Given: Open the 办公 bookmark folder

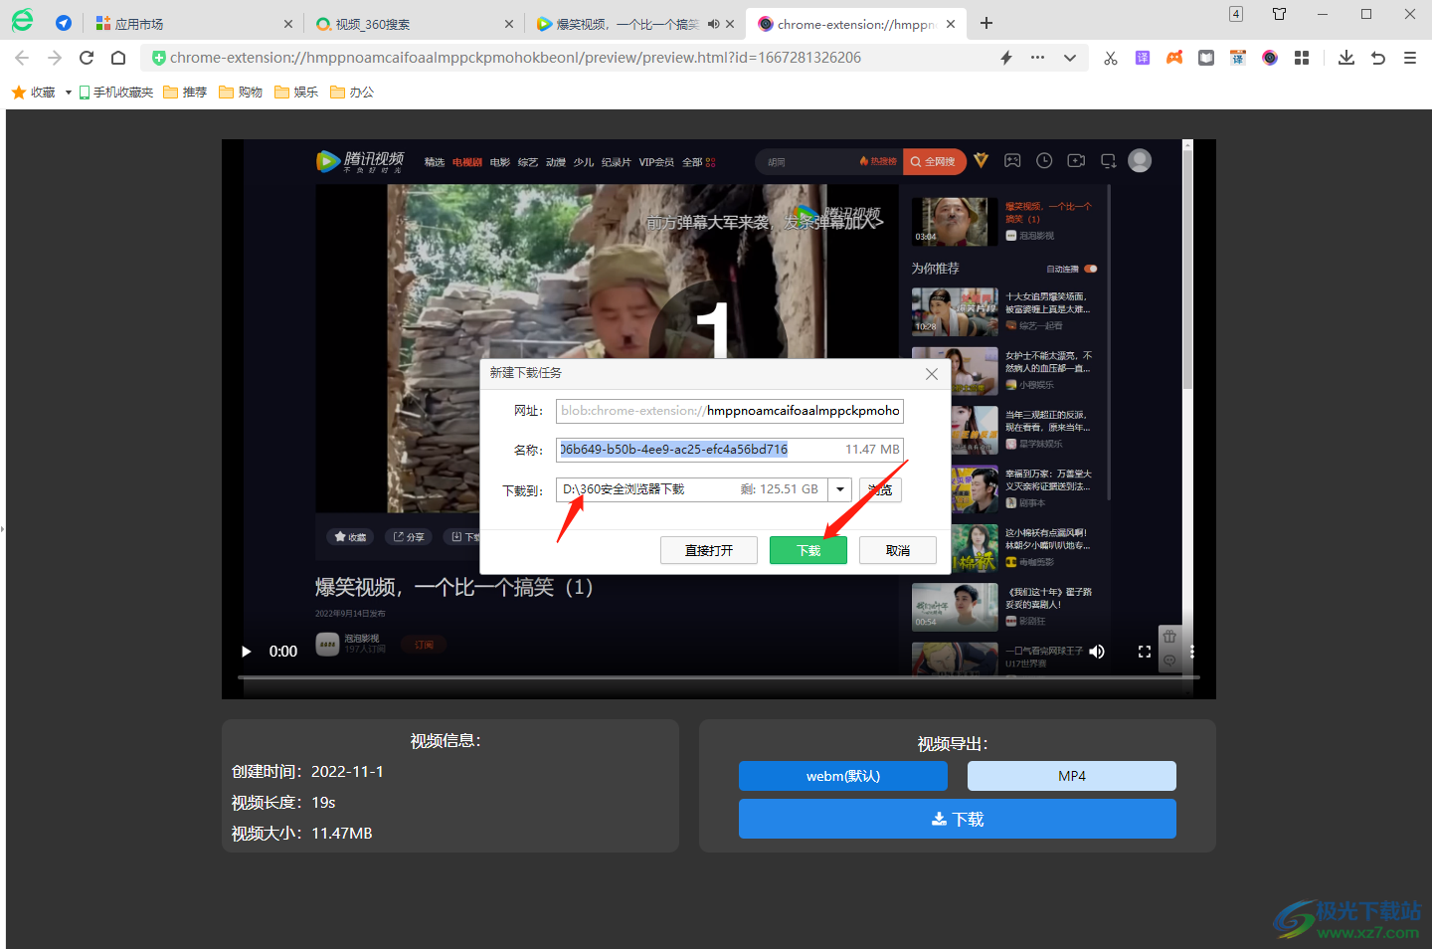Looking at the screenshot, I should [x=352, y=93].
